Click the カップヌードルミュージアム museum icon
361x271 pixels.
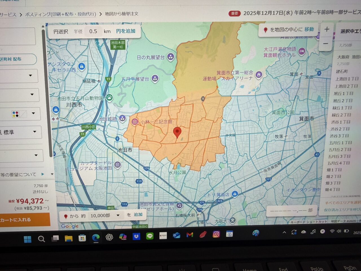tap(118, 165)
